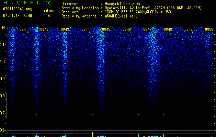
Task: Click the filename 0701190840.png
Action: 18,9
